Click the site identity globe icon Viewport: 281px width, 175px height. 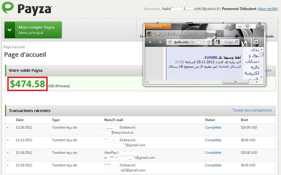pos(170,42)
